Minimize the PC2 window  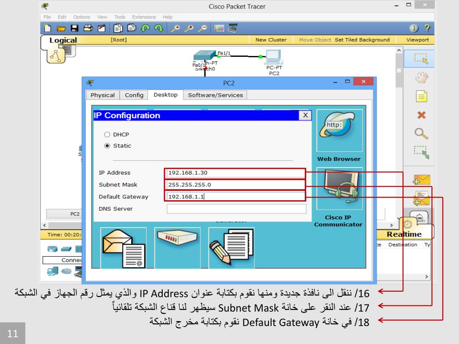[335, 82]
